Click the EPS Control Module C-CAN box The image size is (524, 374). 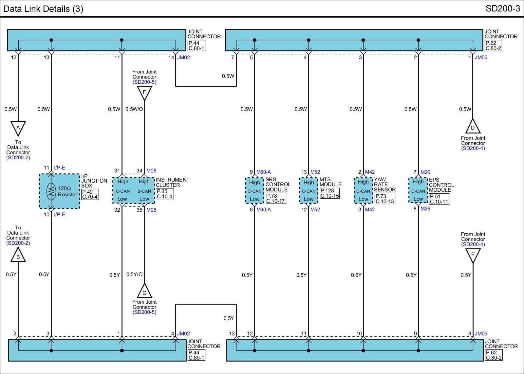click(418, 190)
